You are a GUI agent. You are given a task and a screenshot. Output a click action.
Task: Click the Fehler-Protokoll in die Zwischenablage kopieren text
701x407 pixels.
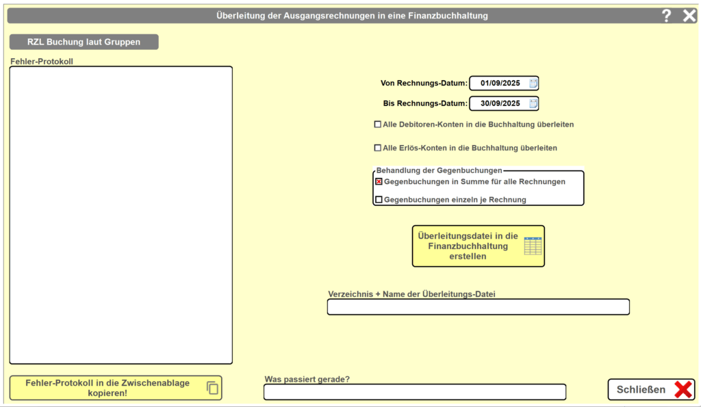click(x=107, y=388)
